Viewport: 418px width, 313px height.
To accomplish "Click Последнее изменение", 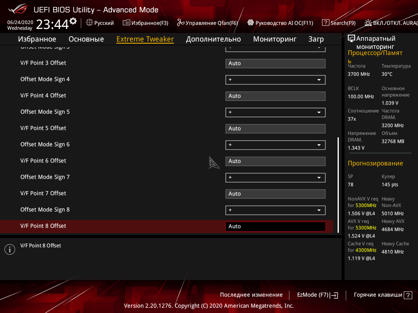I will tap(251, 295).
